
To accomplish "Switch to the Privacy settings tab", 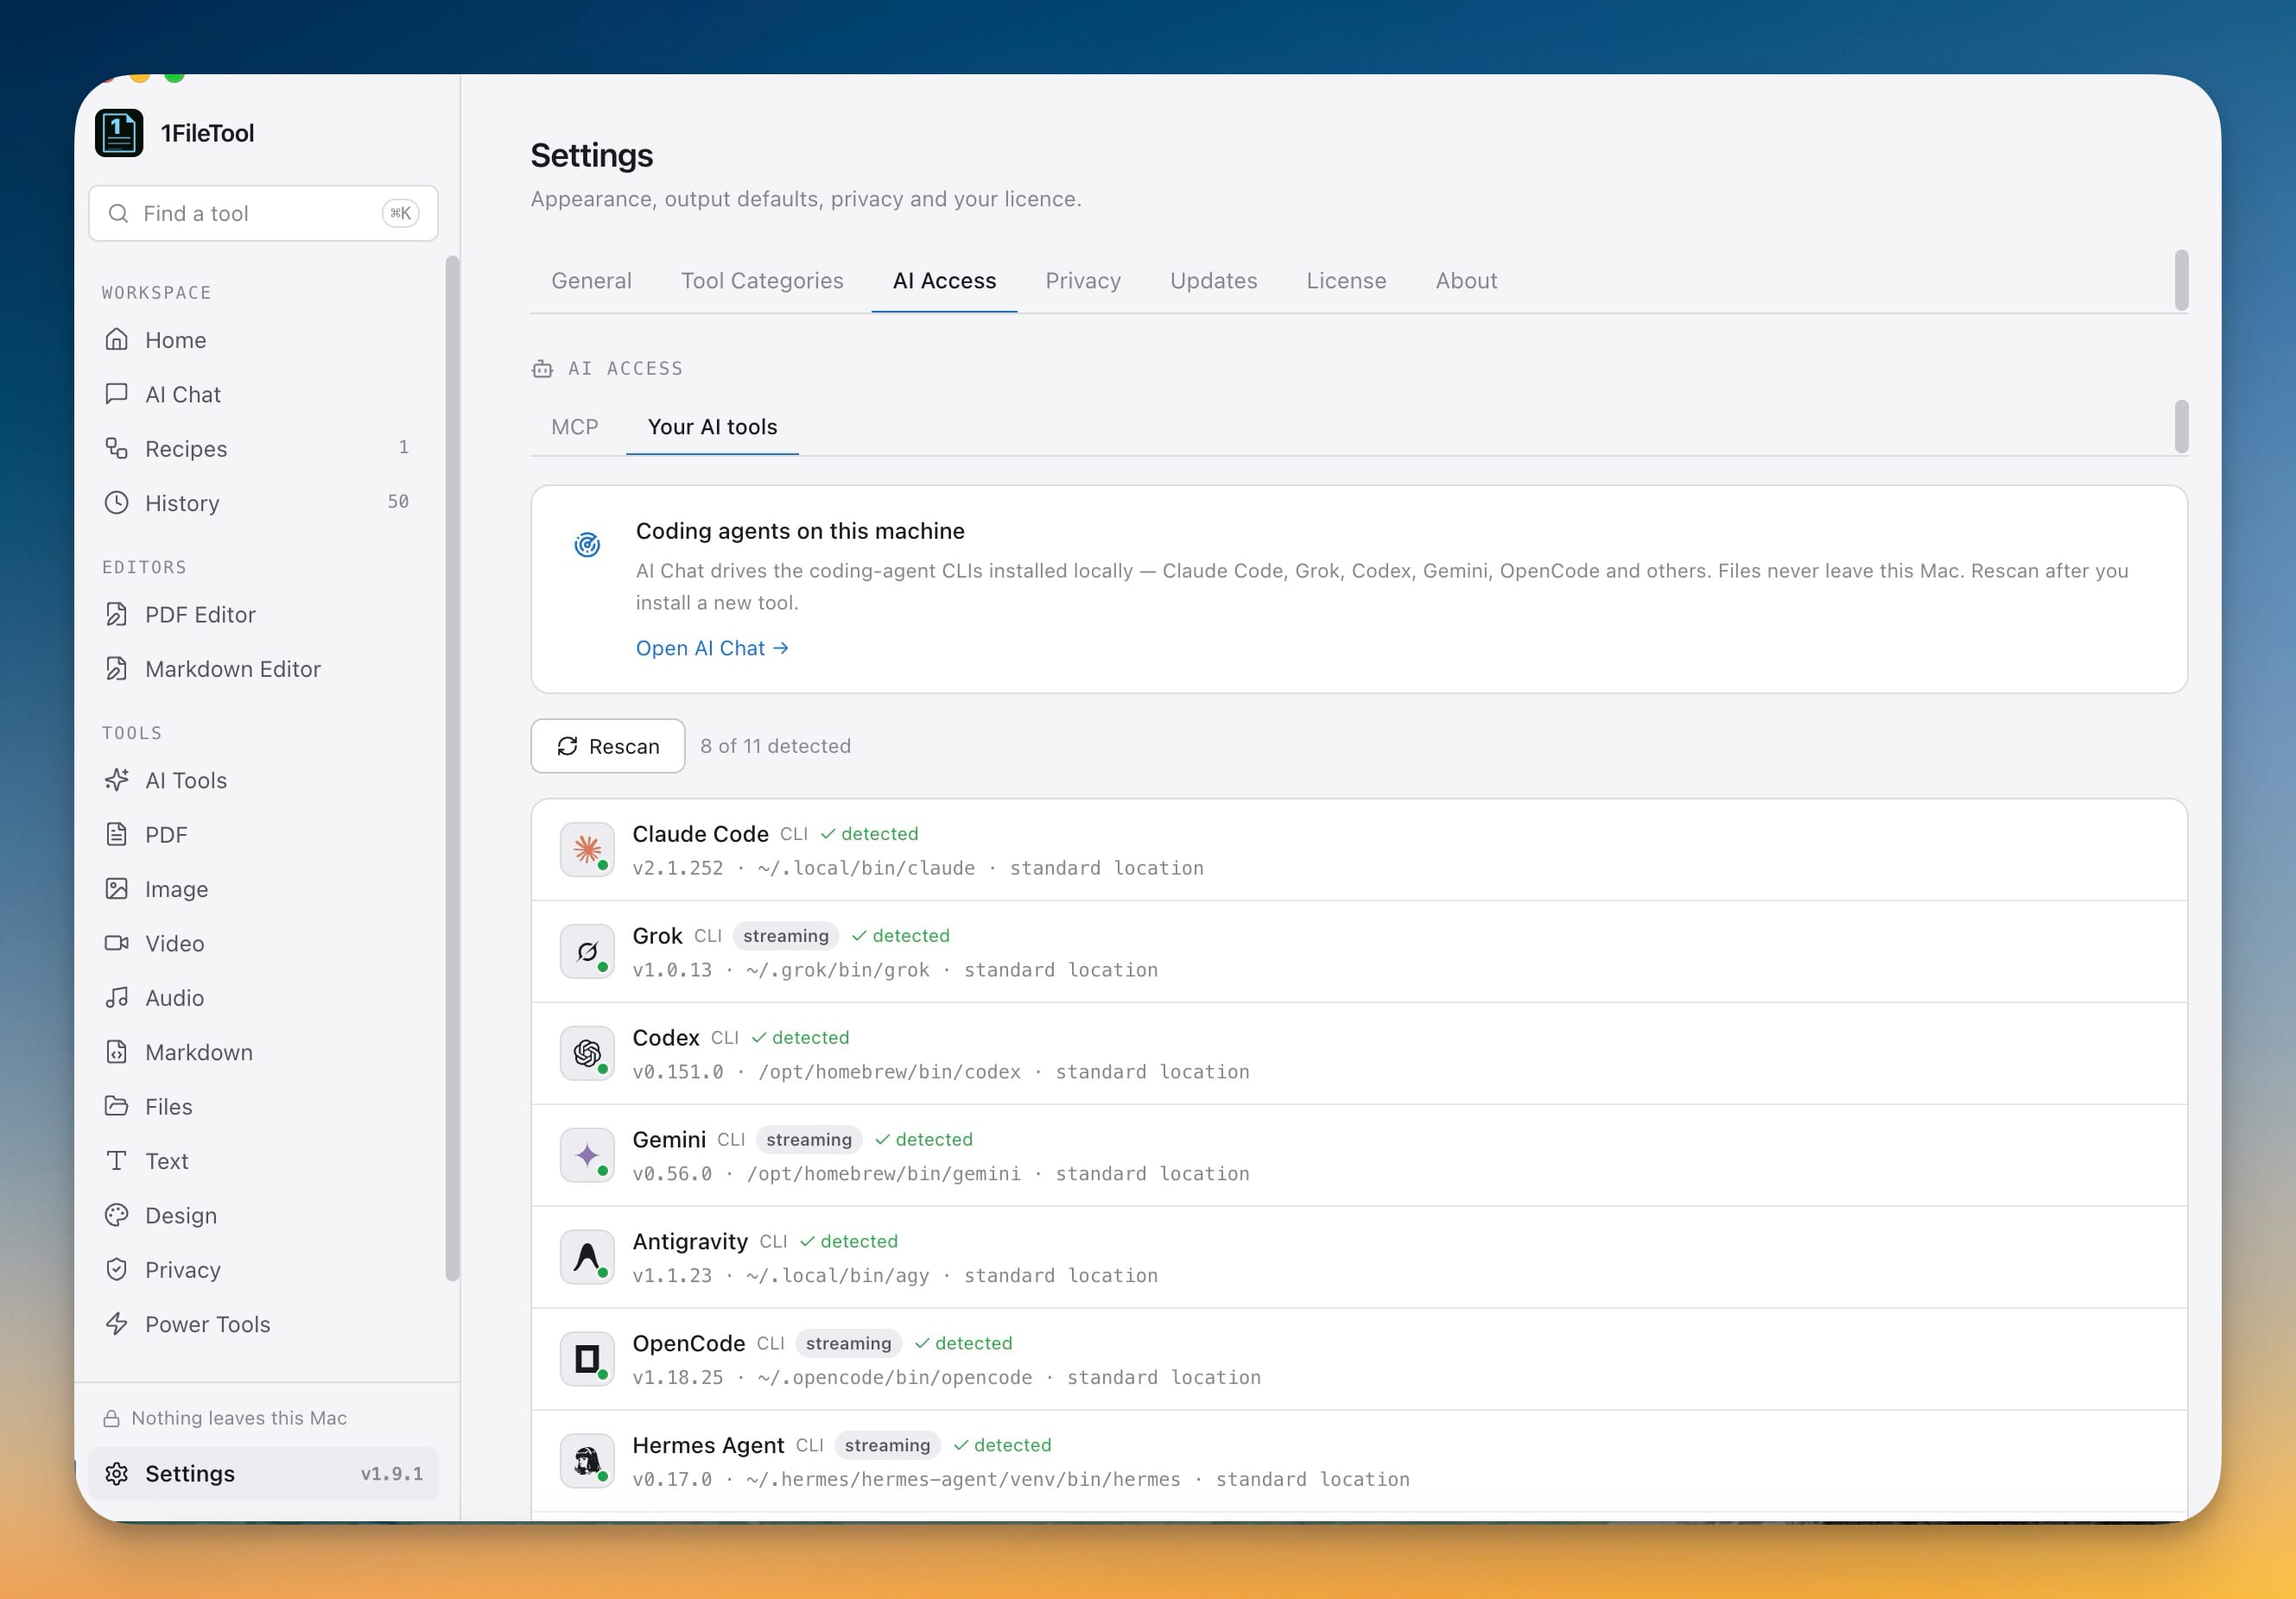I will pyautogui.click(x=1083, y=281).
